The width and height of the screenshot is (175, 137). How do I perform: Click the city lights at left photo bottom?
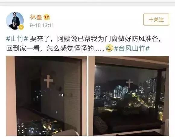(40, 127)
